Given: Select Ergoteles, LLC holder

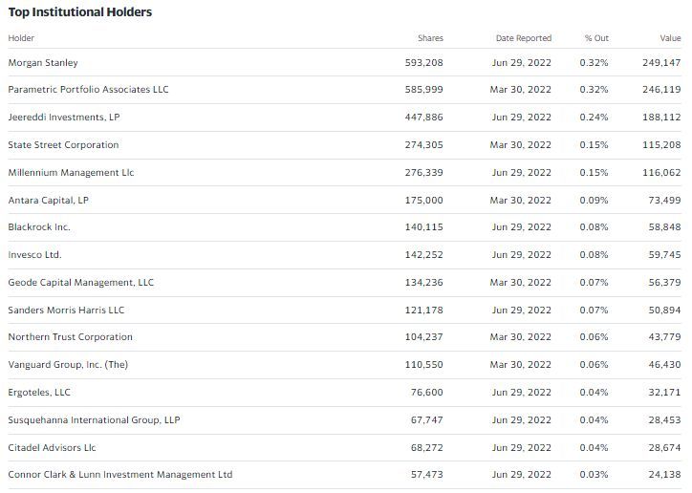Looking at the screenshot, I should pyautogui.click(x=39, y=393).
